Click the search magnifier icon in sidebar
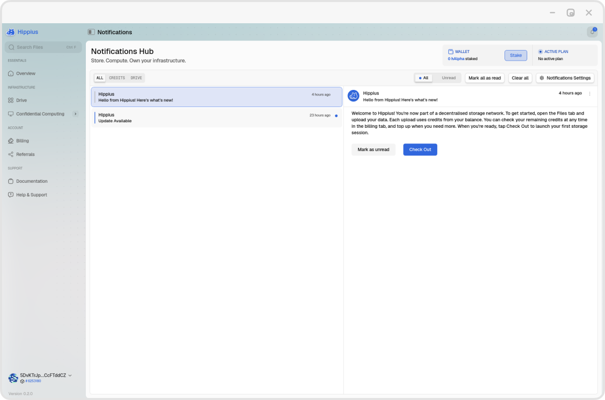 pyautogui.click(x=12, y=47)
